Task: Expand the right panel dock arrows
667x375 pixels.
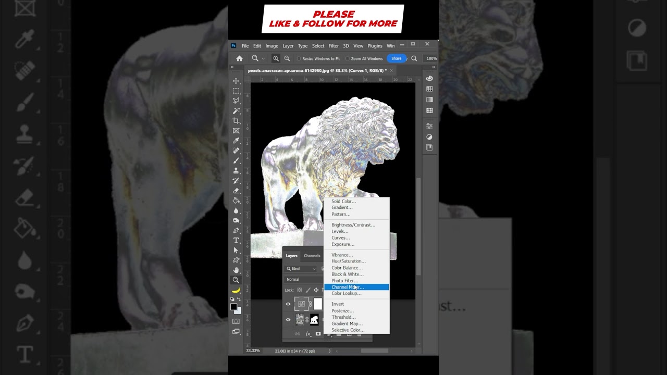Action: coord(434,67)
